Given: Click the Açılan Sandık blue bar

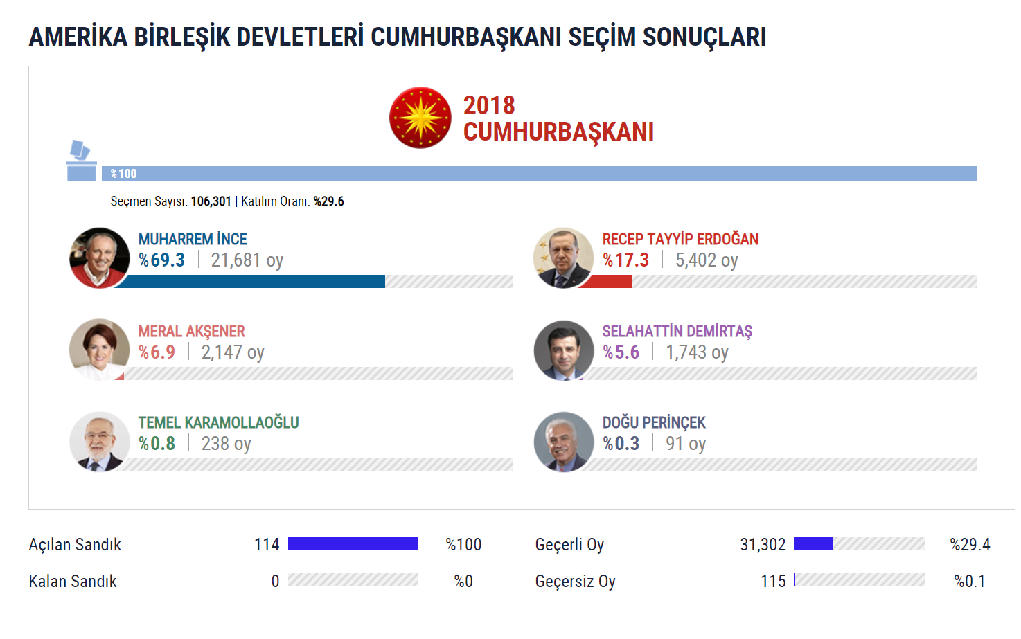Looking at the screenshot, I should [x=353, y=544].
